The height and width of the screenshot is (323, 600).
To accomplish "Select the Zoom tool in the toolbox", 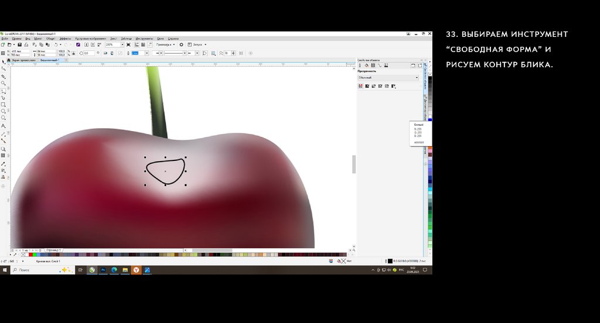I will 4,83.
